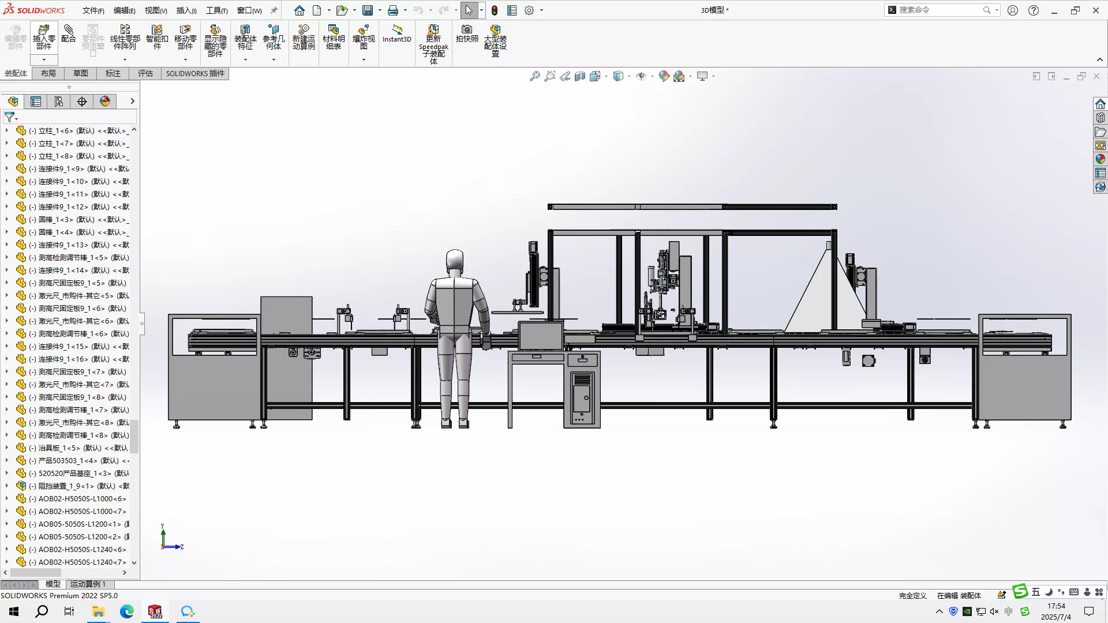Open the Linear Component Pattern dropdown arrow
Viewport: 1108px width, 623px height.
click(x=125, y=59)
